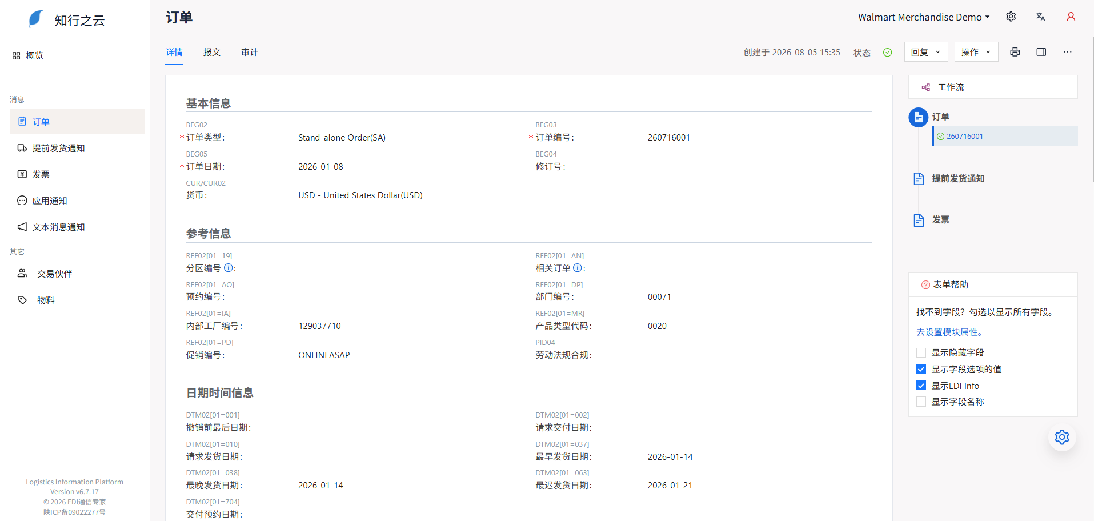Viewport: 1094px width, 521px height.
Task: Click the 文本消息通知 megaphone icon
Action: point(22,227)
